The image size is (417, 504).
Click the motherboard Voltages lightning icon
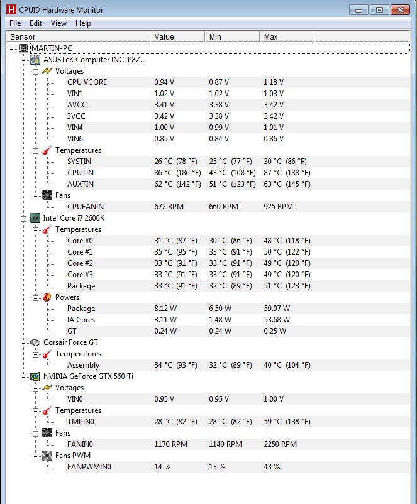47,71
